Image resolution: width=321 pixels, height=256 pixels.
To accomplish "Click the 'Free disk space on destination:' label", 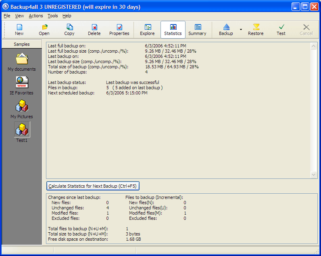I will [78, 239].
